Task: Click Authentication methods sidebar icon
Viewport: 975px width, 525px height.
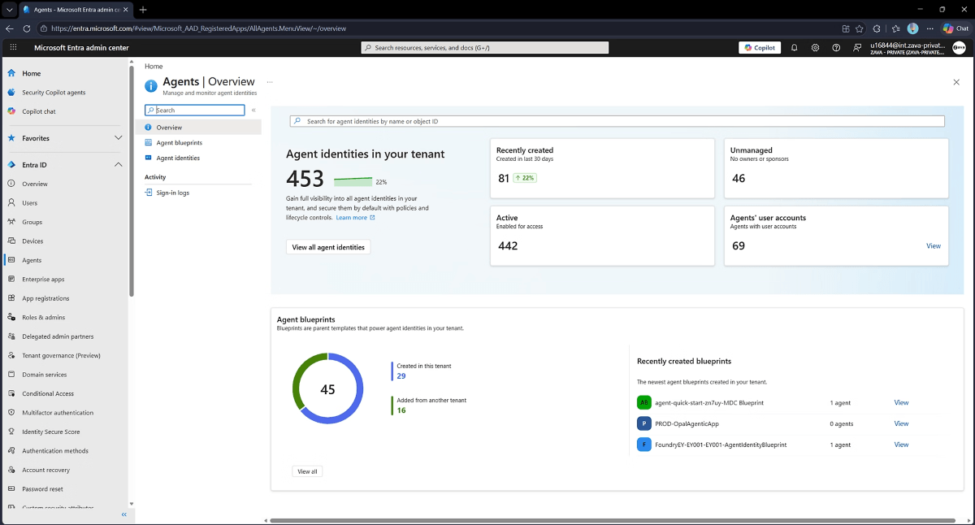Action: pos(11,451)
